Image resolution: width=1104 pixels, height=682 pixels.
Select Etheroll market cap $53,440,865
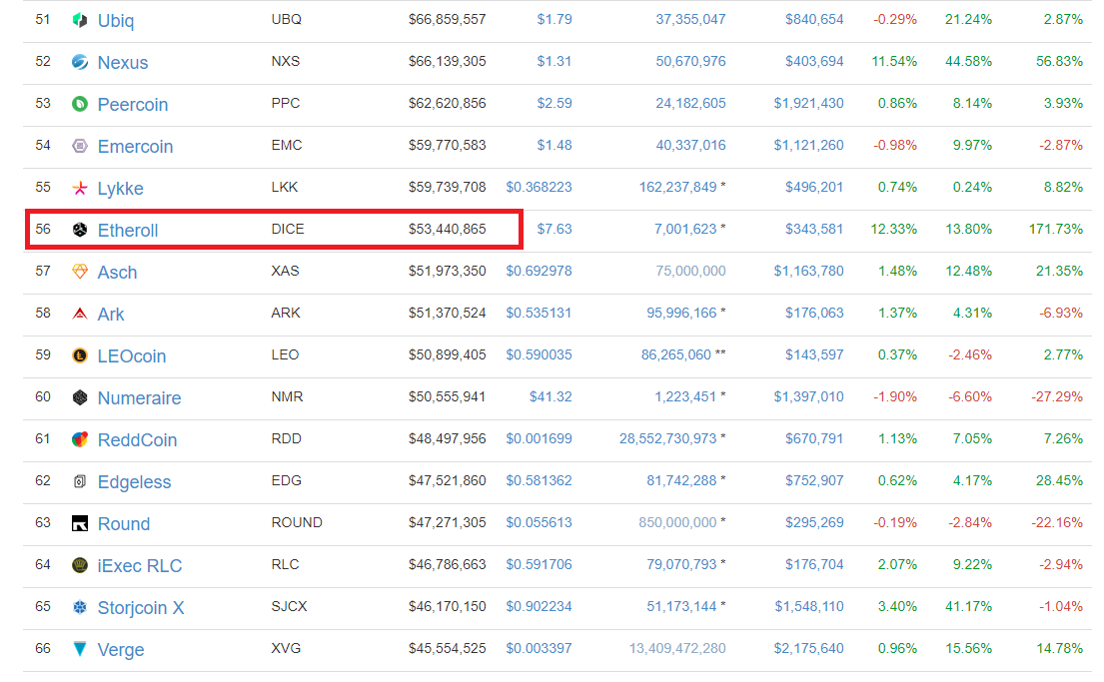pos(447,229)
